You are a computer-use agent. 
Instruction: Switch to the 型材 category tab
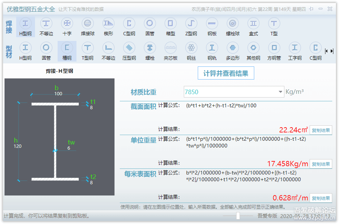8,51
